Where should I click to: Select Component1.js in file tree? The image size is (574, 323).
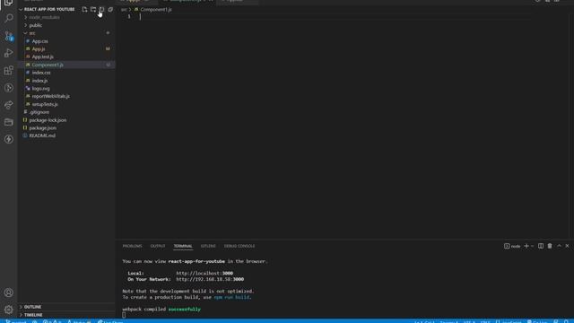point(66,65)
